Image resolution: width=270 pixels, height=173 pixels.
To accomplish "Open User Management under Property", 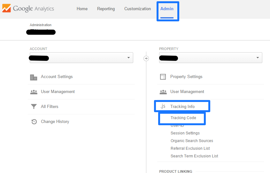I will tap(187, 92).
